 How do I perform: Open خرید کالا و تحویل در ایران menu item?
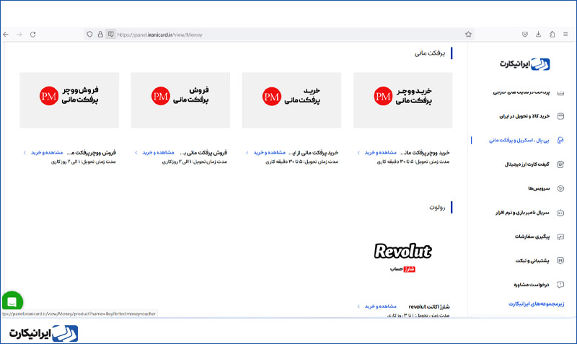[524, 116]
